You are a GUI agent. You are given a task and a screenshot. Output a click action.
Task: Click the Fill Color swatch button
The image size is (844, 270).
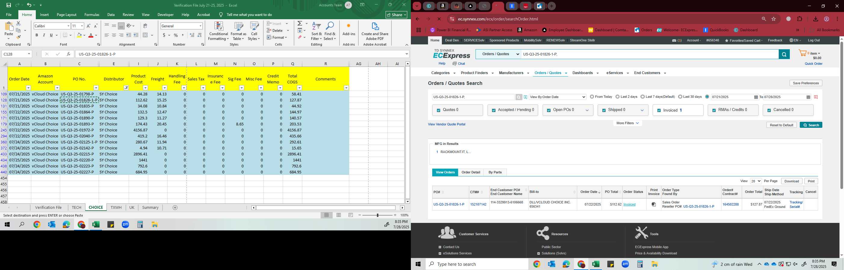point(79,35)
